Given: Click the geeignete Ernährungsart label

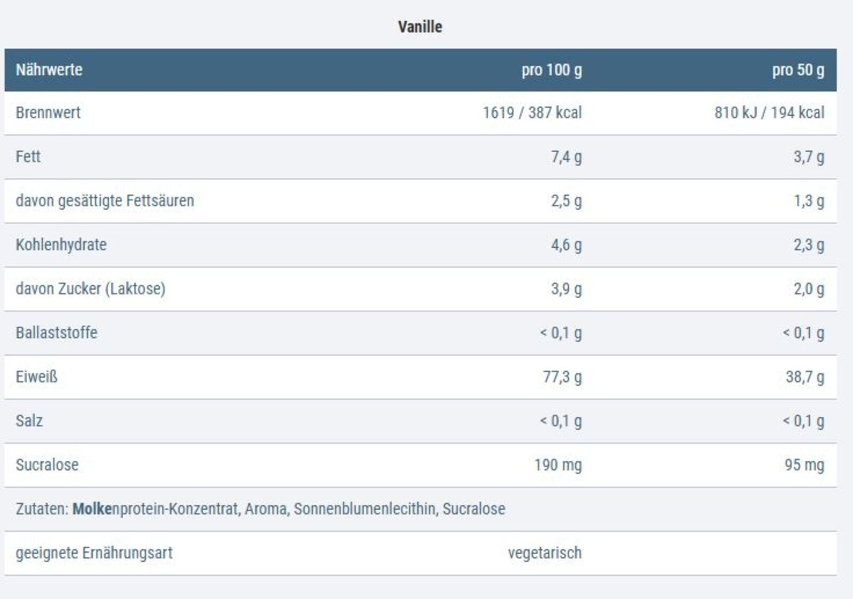Looking at the screenshot, I should tap(94, 553).
